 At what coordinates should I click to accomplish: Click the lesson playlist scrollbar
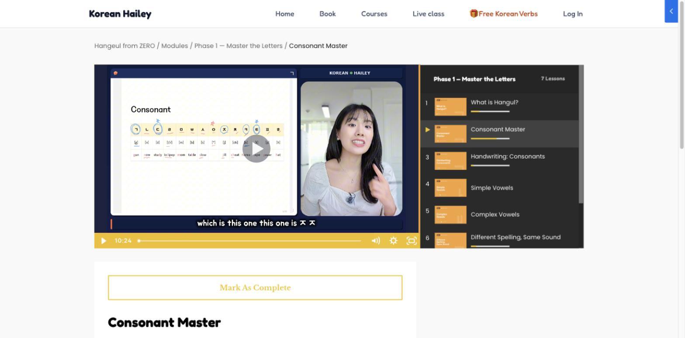point(581,134)
